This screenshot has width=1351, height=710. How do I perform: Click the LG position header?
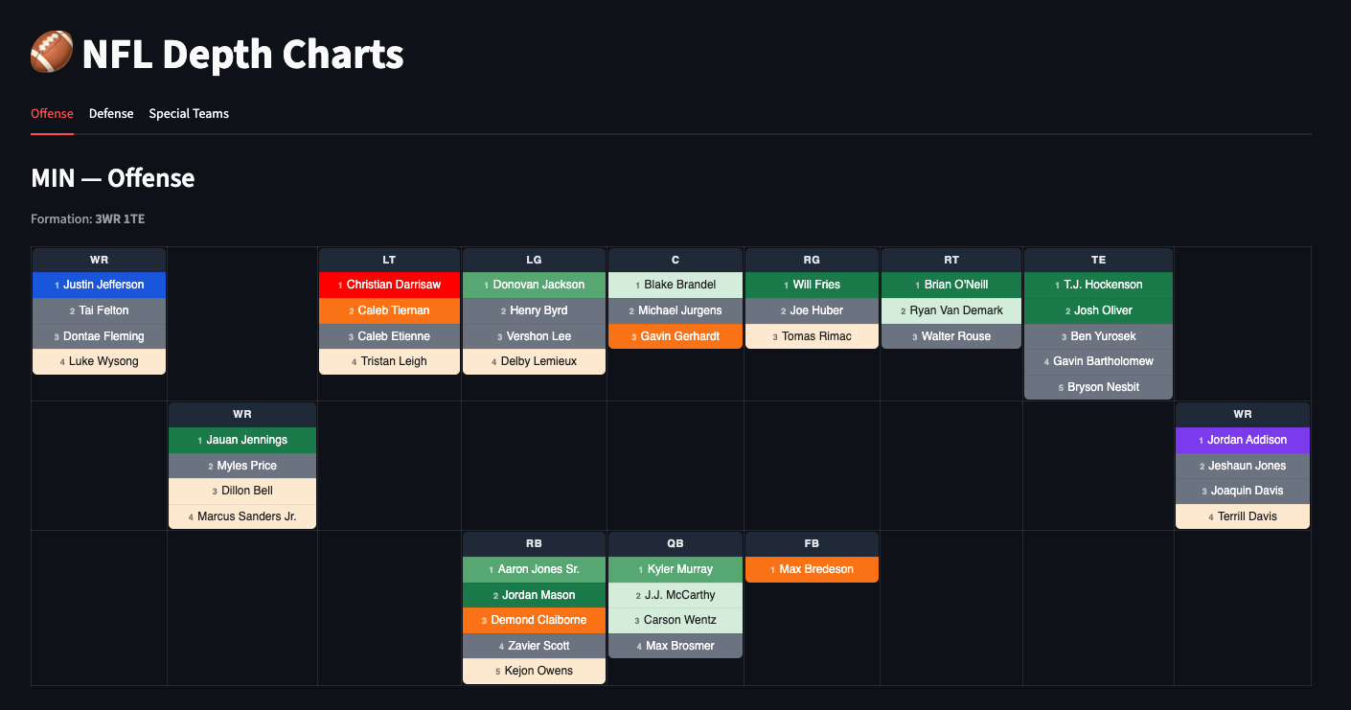(534, 260)
